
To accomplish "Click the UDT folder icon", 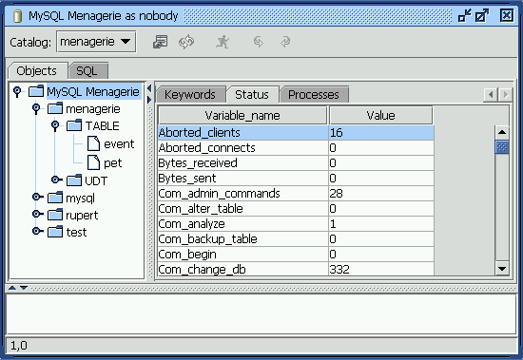I will (74, 180).
